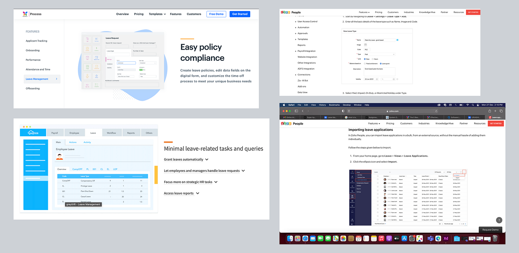Click the Free Demo button
Image resolution: width=519 pixels, height=253 pixels.
[216, 14]
